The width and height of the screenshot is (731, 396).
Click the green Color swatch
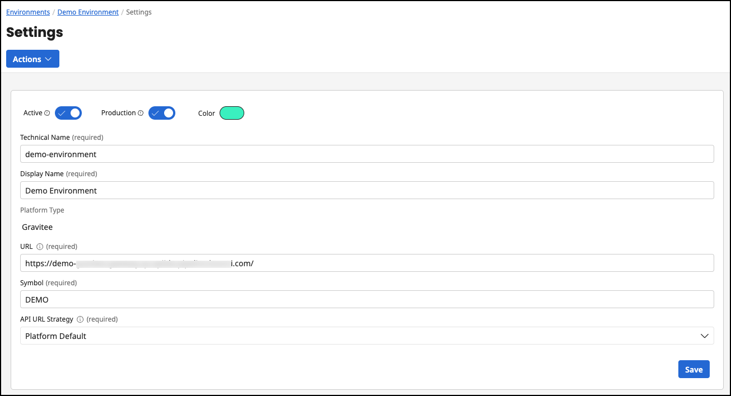231,112
